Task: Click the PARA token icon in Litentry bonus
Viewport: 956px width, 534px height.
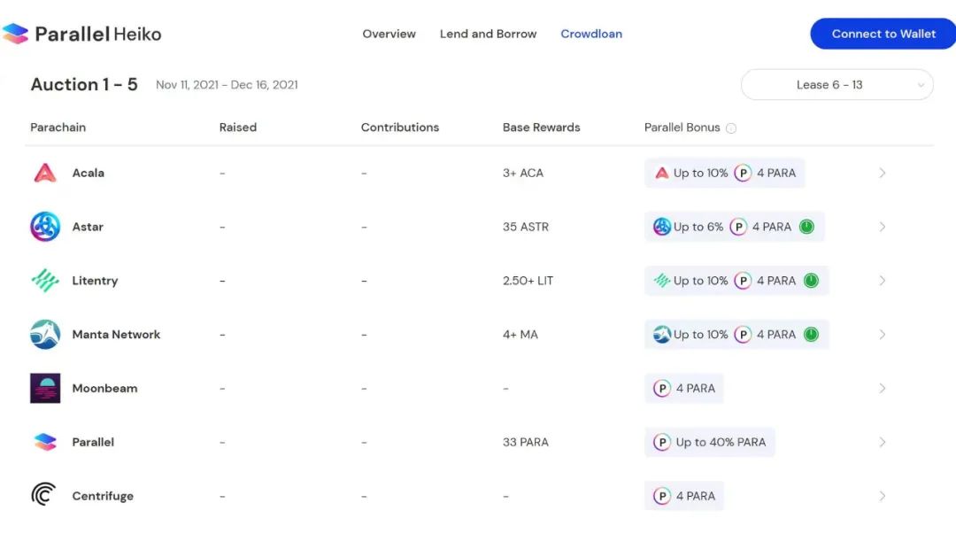Action: [x=743, y=281]
